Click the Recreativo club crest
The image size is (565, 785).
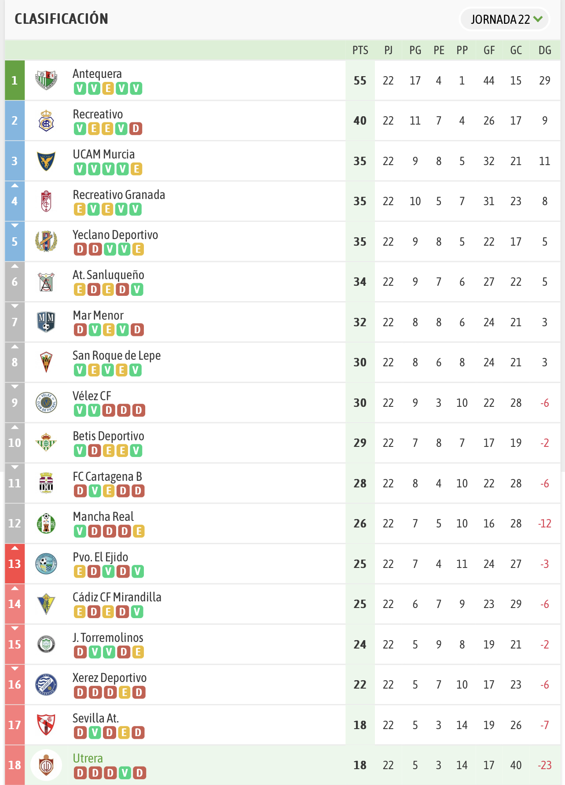click(46, 121)
